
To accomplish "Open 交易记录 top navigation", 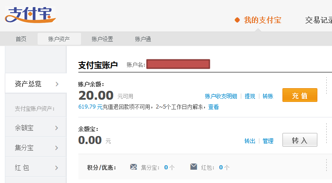I will click(318, 20).
